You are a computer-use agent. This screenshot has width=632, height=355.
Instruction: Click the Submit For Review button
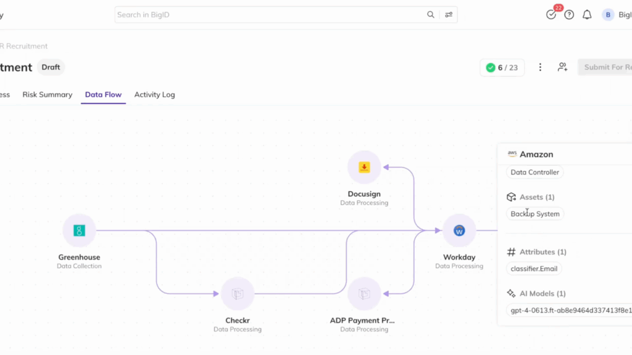point(605,67)
